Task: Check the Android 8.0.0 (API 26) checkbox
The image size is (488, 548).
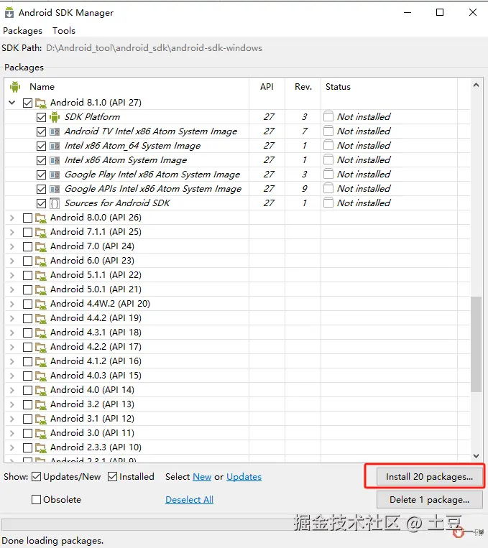Action: [x=27, y=218]
